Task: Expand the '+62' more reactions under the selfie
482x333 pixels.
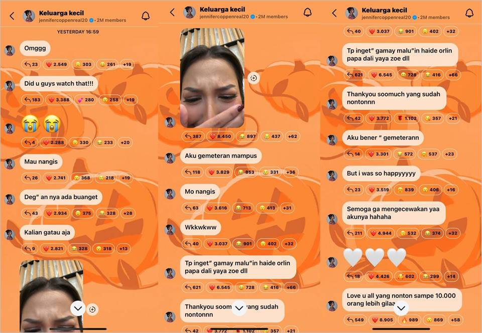Action: coord(292,136)
